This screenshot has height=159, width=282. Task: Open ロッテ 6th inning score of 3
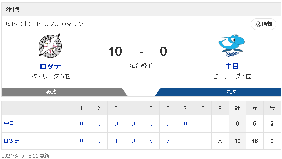point(168,141)
